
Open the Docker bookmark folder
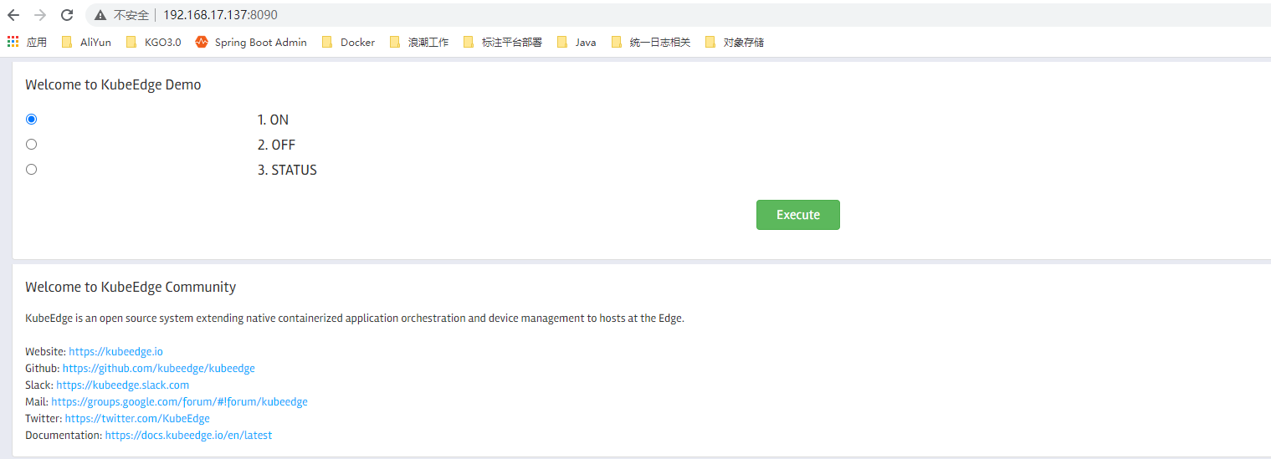348,42
